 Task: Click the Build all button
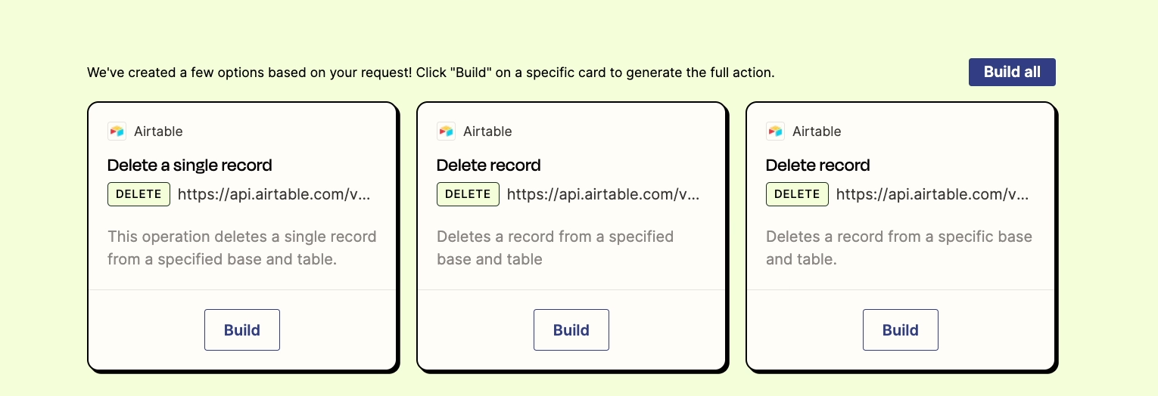tap(1012, 73)
